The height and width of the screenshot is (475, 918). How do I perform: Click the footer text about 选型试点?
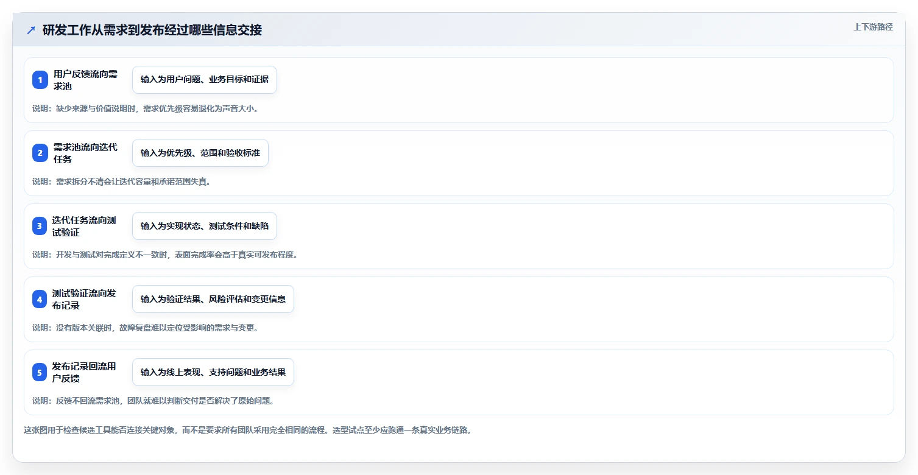[248, 430]
